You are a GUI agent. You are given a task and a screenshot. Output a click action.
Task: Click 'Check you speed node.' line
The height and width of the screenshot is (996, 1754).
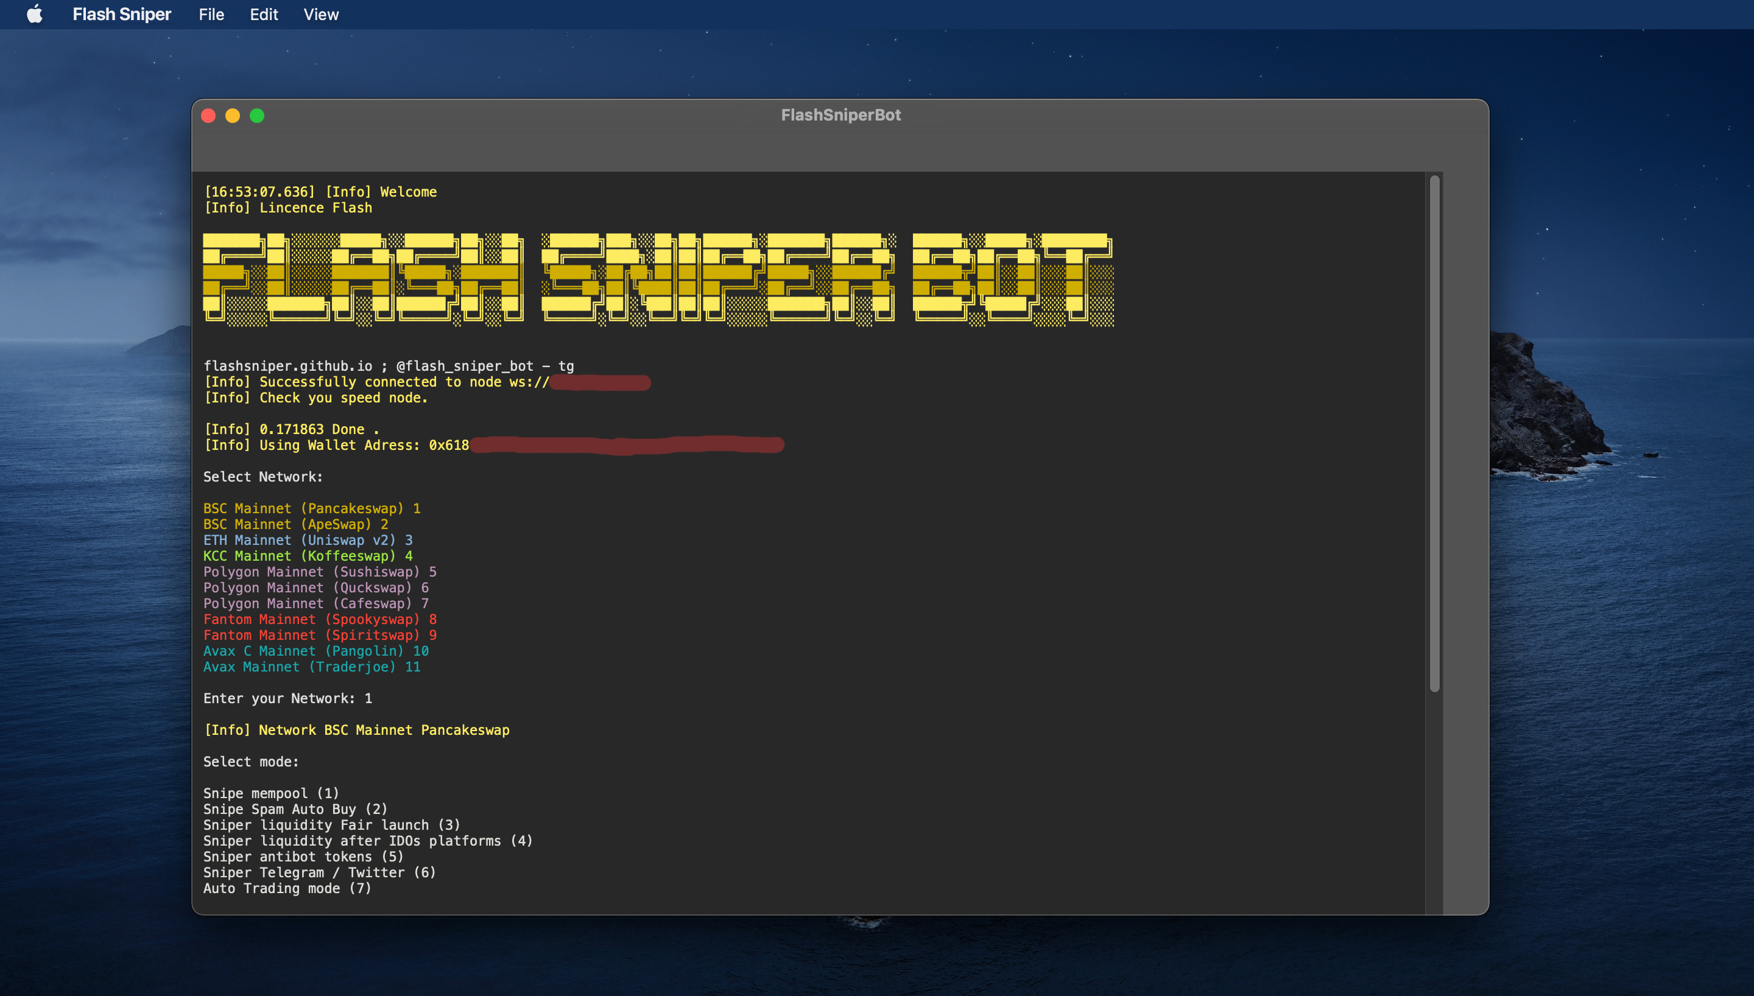coord(315,398)
